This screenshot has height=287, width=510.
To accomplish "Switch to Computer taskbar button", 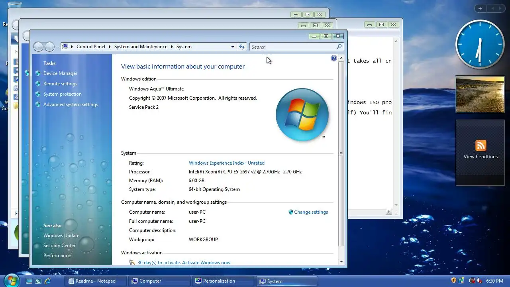I will click(159, 281).
